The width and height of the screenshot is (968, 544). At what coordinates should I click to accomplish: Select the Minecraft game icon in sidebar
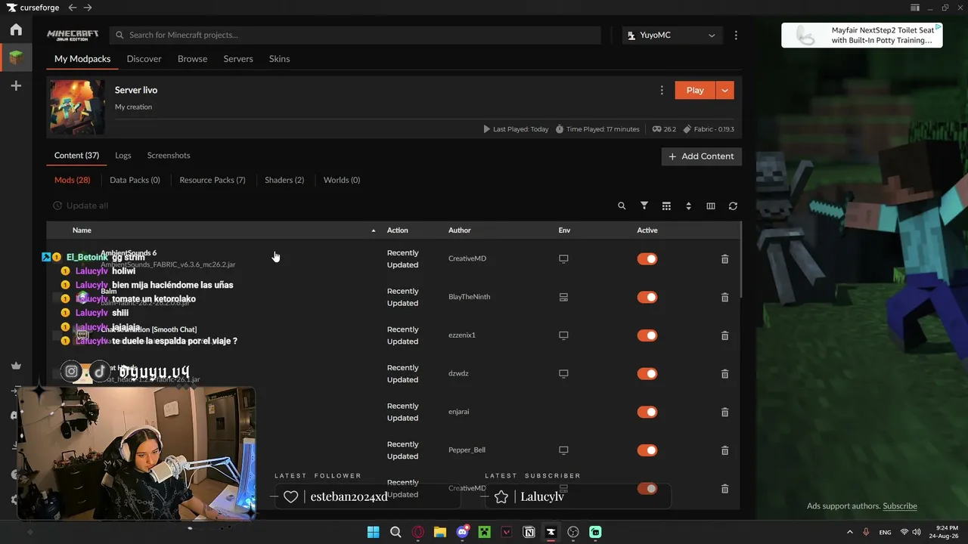tap(16, 57)
